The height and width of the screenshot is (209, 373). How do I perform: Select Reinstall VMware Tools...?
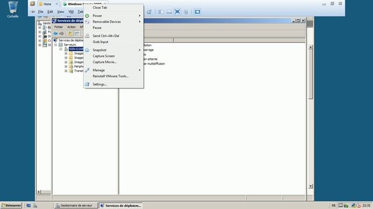pyautogui.click(x=114, y=76)
